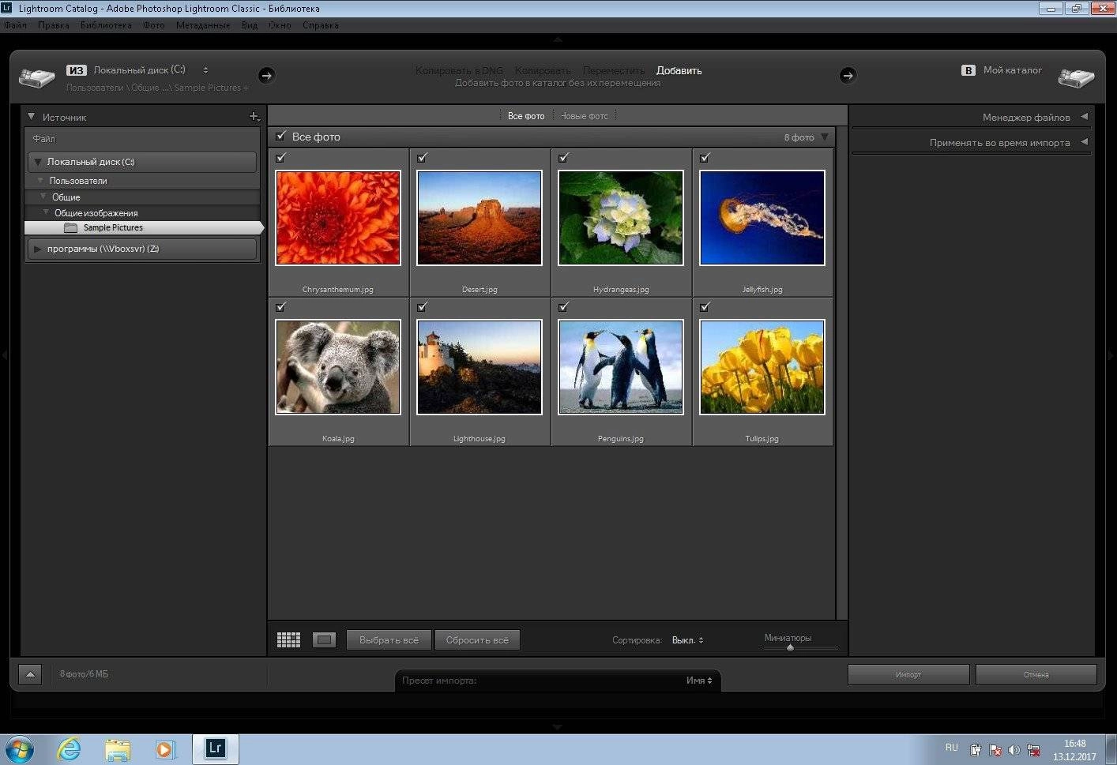Uncheck the Все фото checkbox
The width and height of the screenshot is (1117, 765).
pos(280,136)
